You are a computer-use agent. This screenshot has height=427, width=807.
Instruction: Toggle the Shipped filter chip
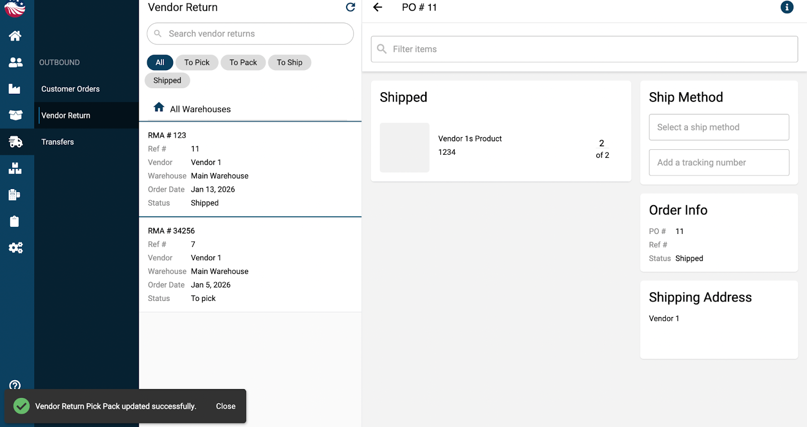click(167, 81)
